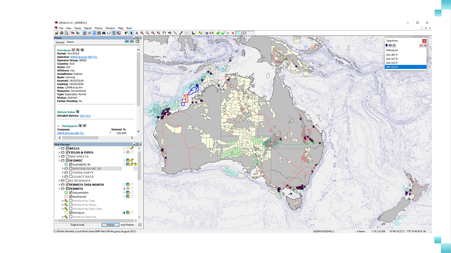Select the pan hand tool
451x253 pixels.
coord(164,33)
